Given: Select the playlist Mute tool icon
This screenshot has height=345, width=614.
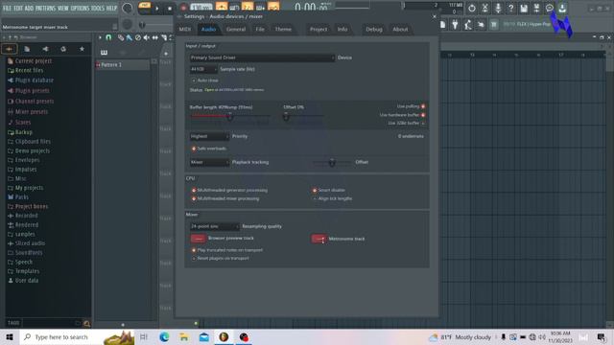Looking at the screenshot, I should click(147, 37).
